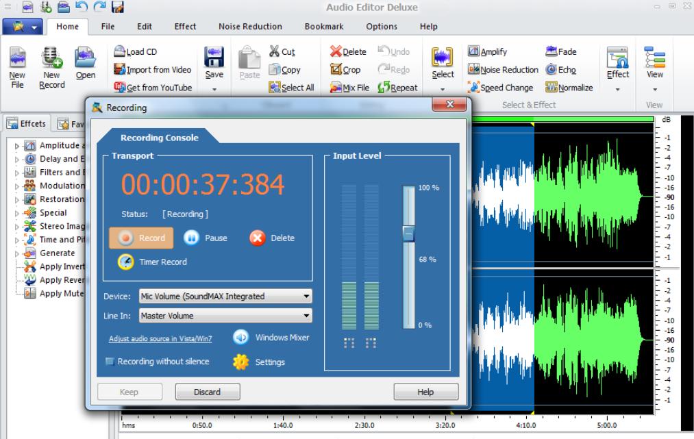Click the Discard button
Viewport: 694px width, 439px height.
(207, 392)
